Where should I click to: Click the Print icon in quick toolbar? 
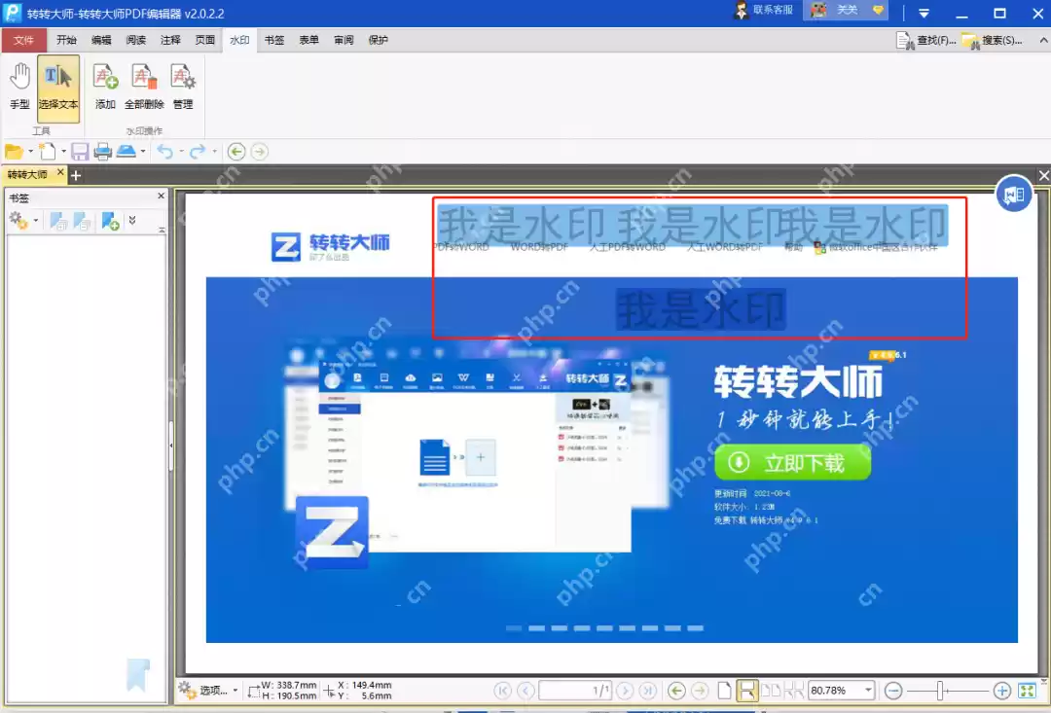(102, 152)
